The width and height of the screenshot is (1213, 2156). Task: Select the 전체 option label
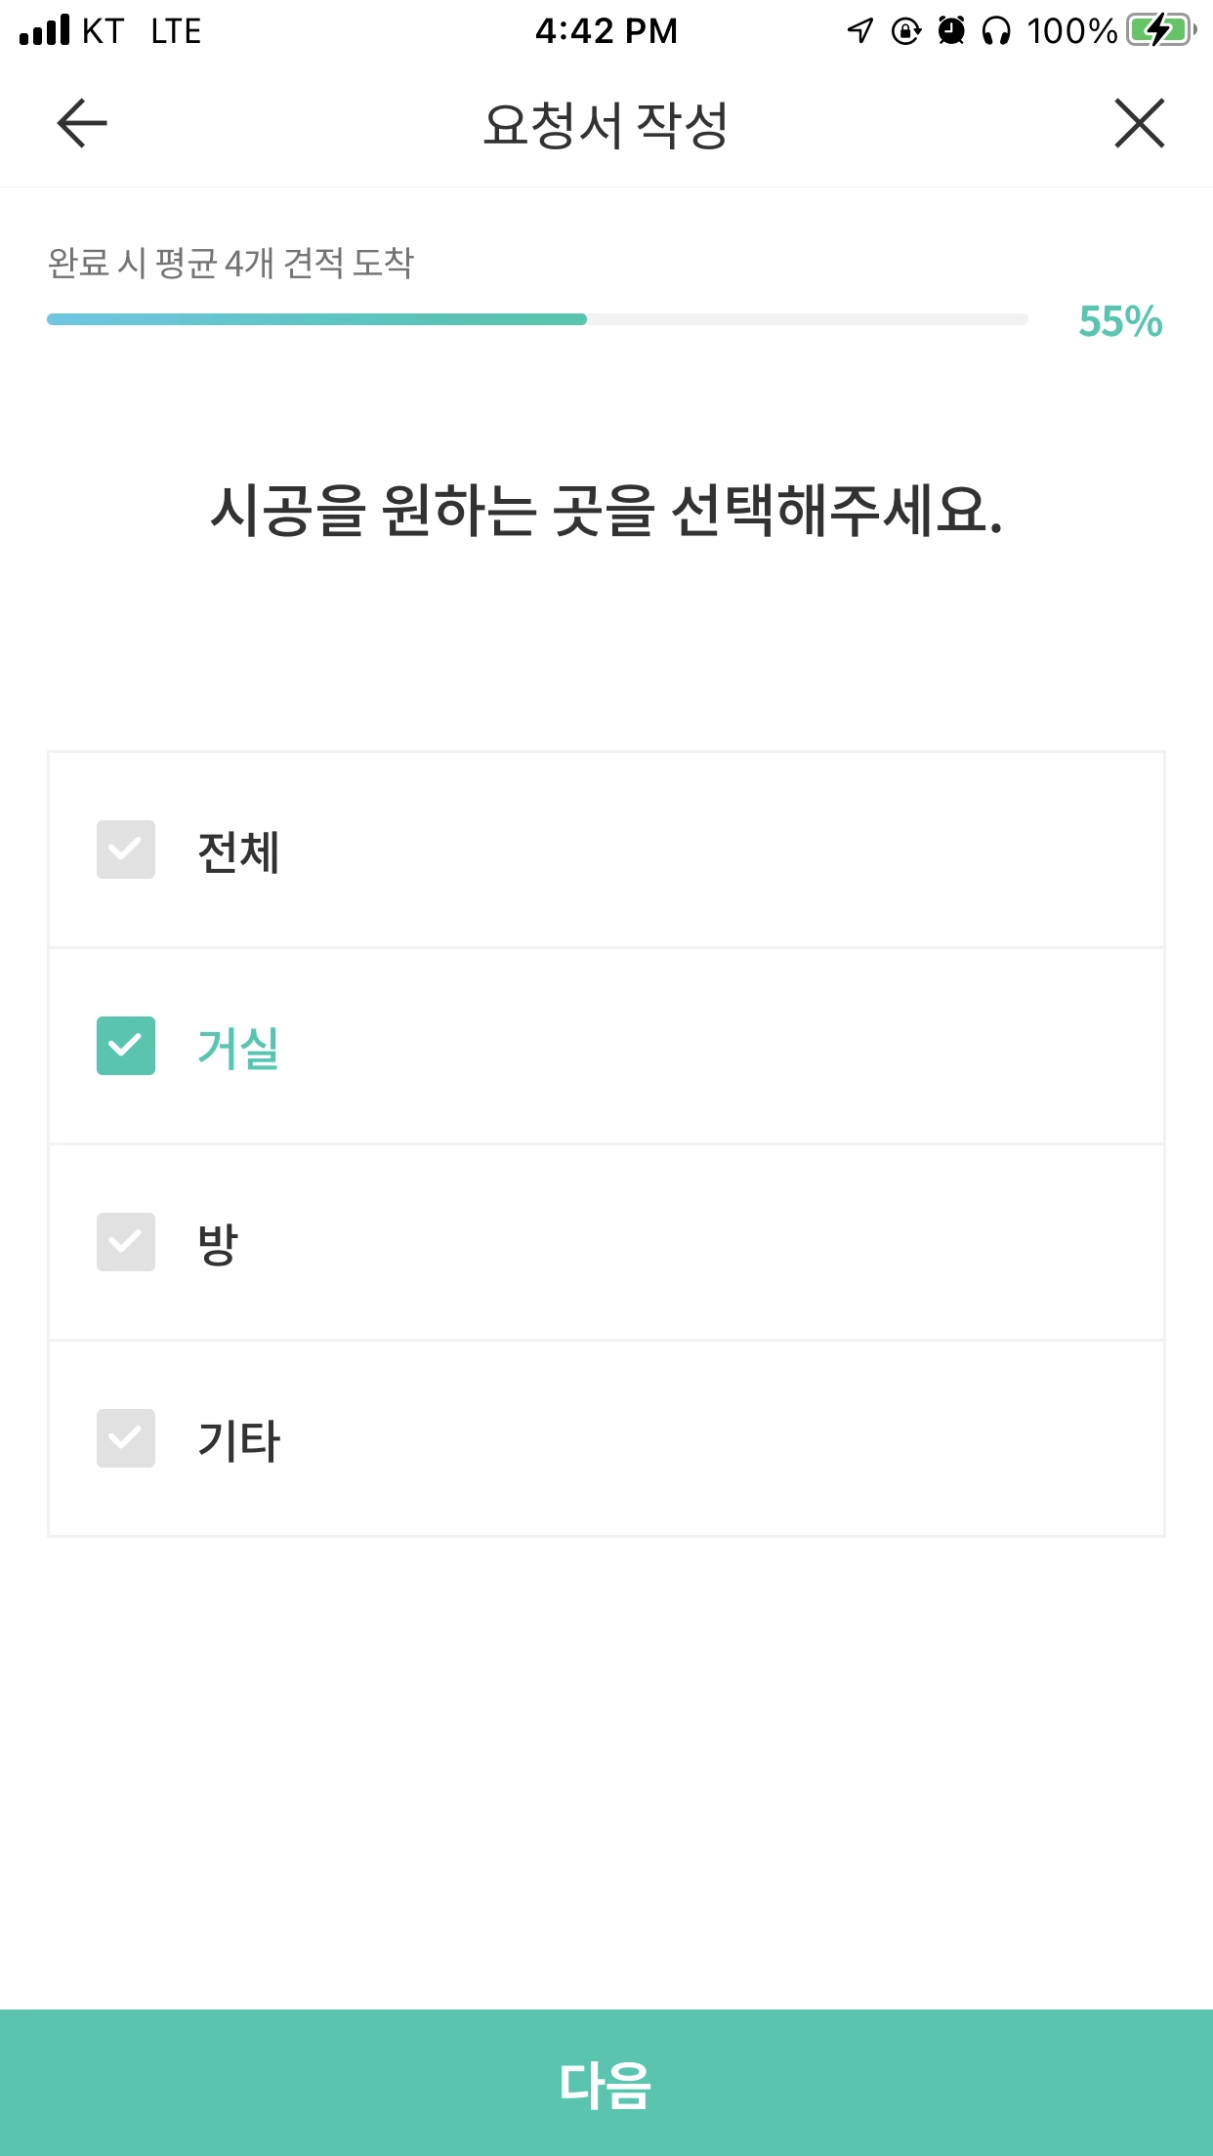(239, 851)
